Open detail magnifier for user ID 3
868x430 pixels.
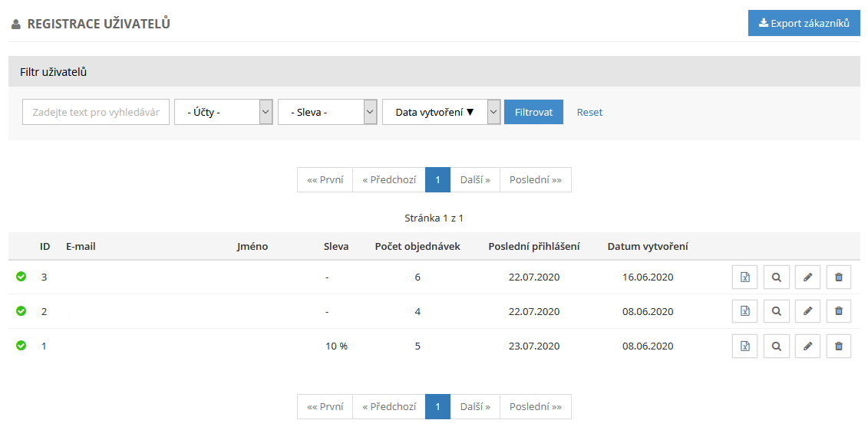click(x=776, y=277)
